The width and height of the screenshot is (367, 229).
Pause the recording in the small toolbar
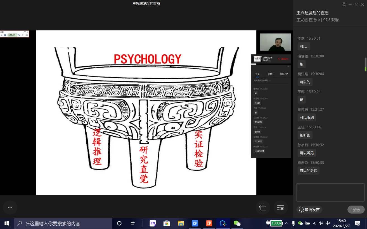[5, 35]
